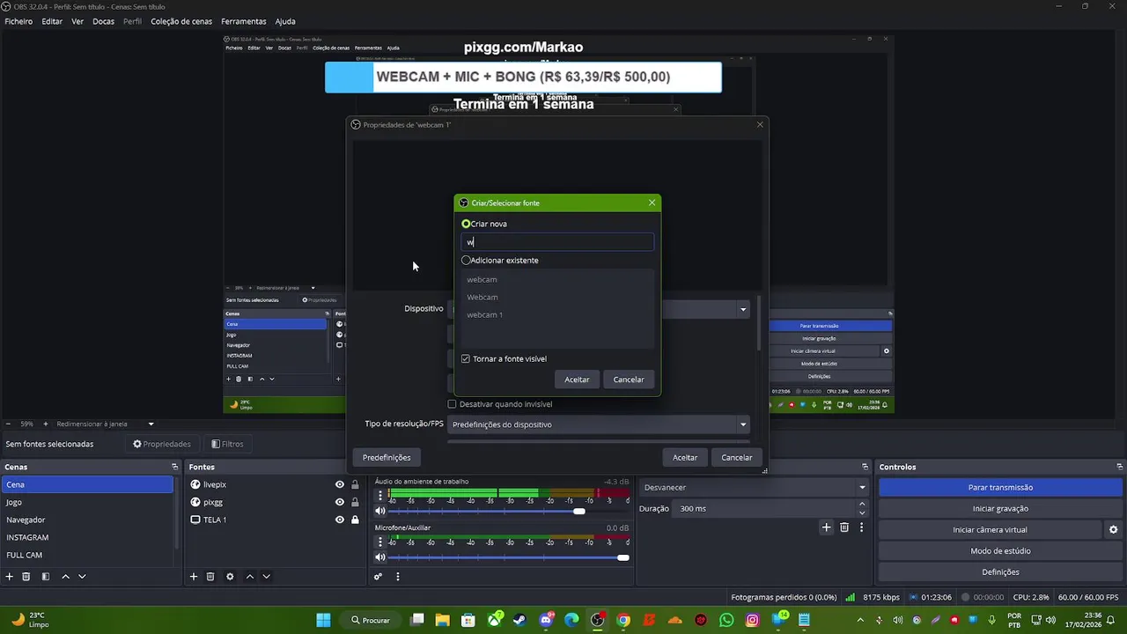Click Parar transmissão button
The width and height of the screenshot is (1127, 634).
click(x=1000, y=487)
